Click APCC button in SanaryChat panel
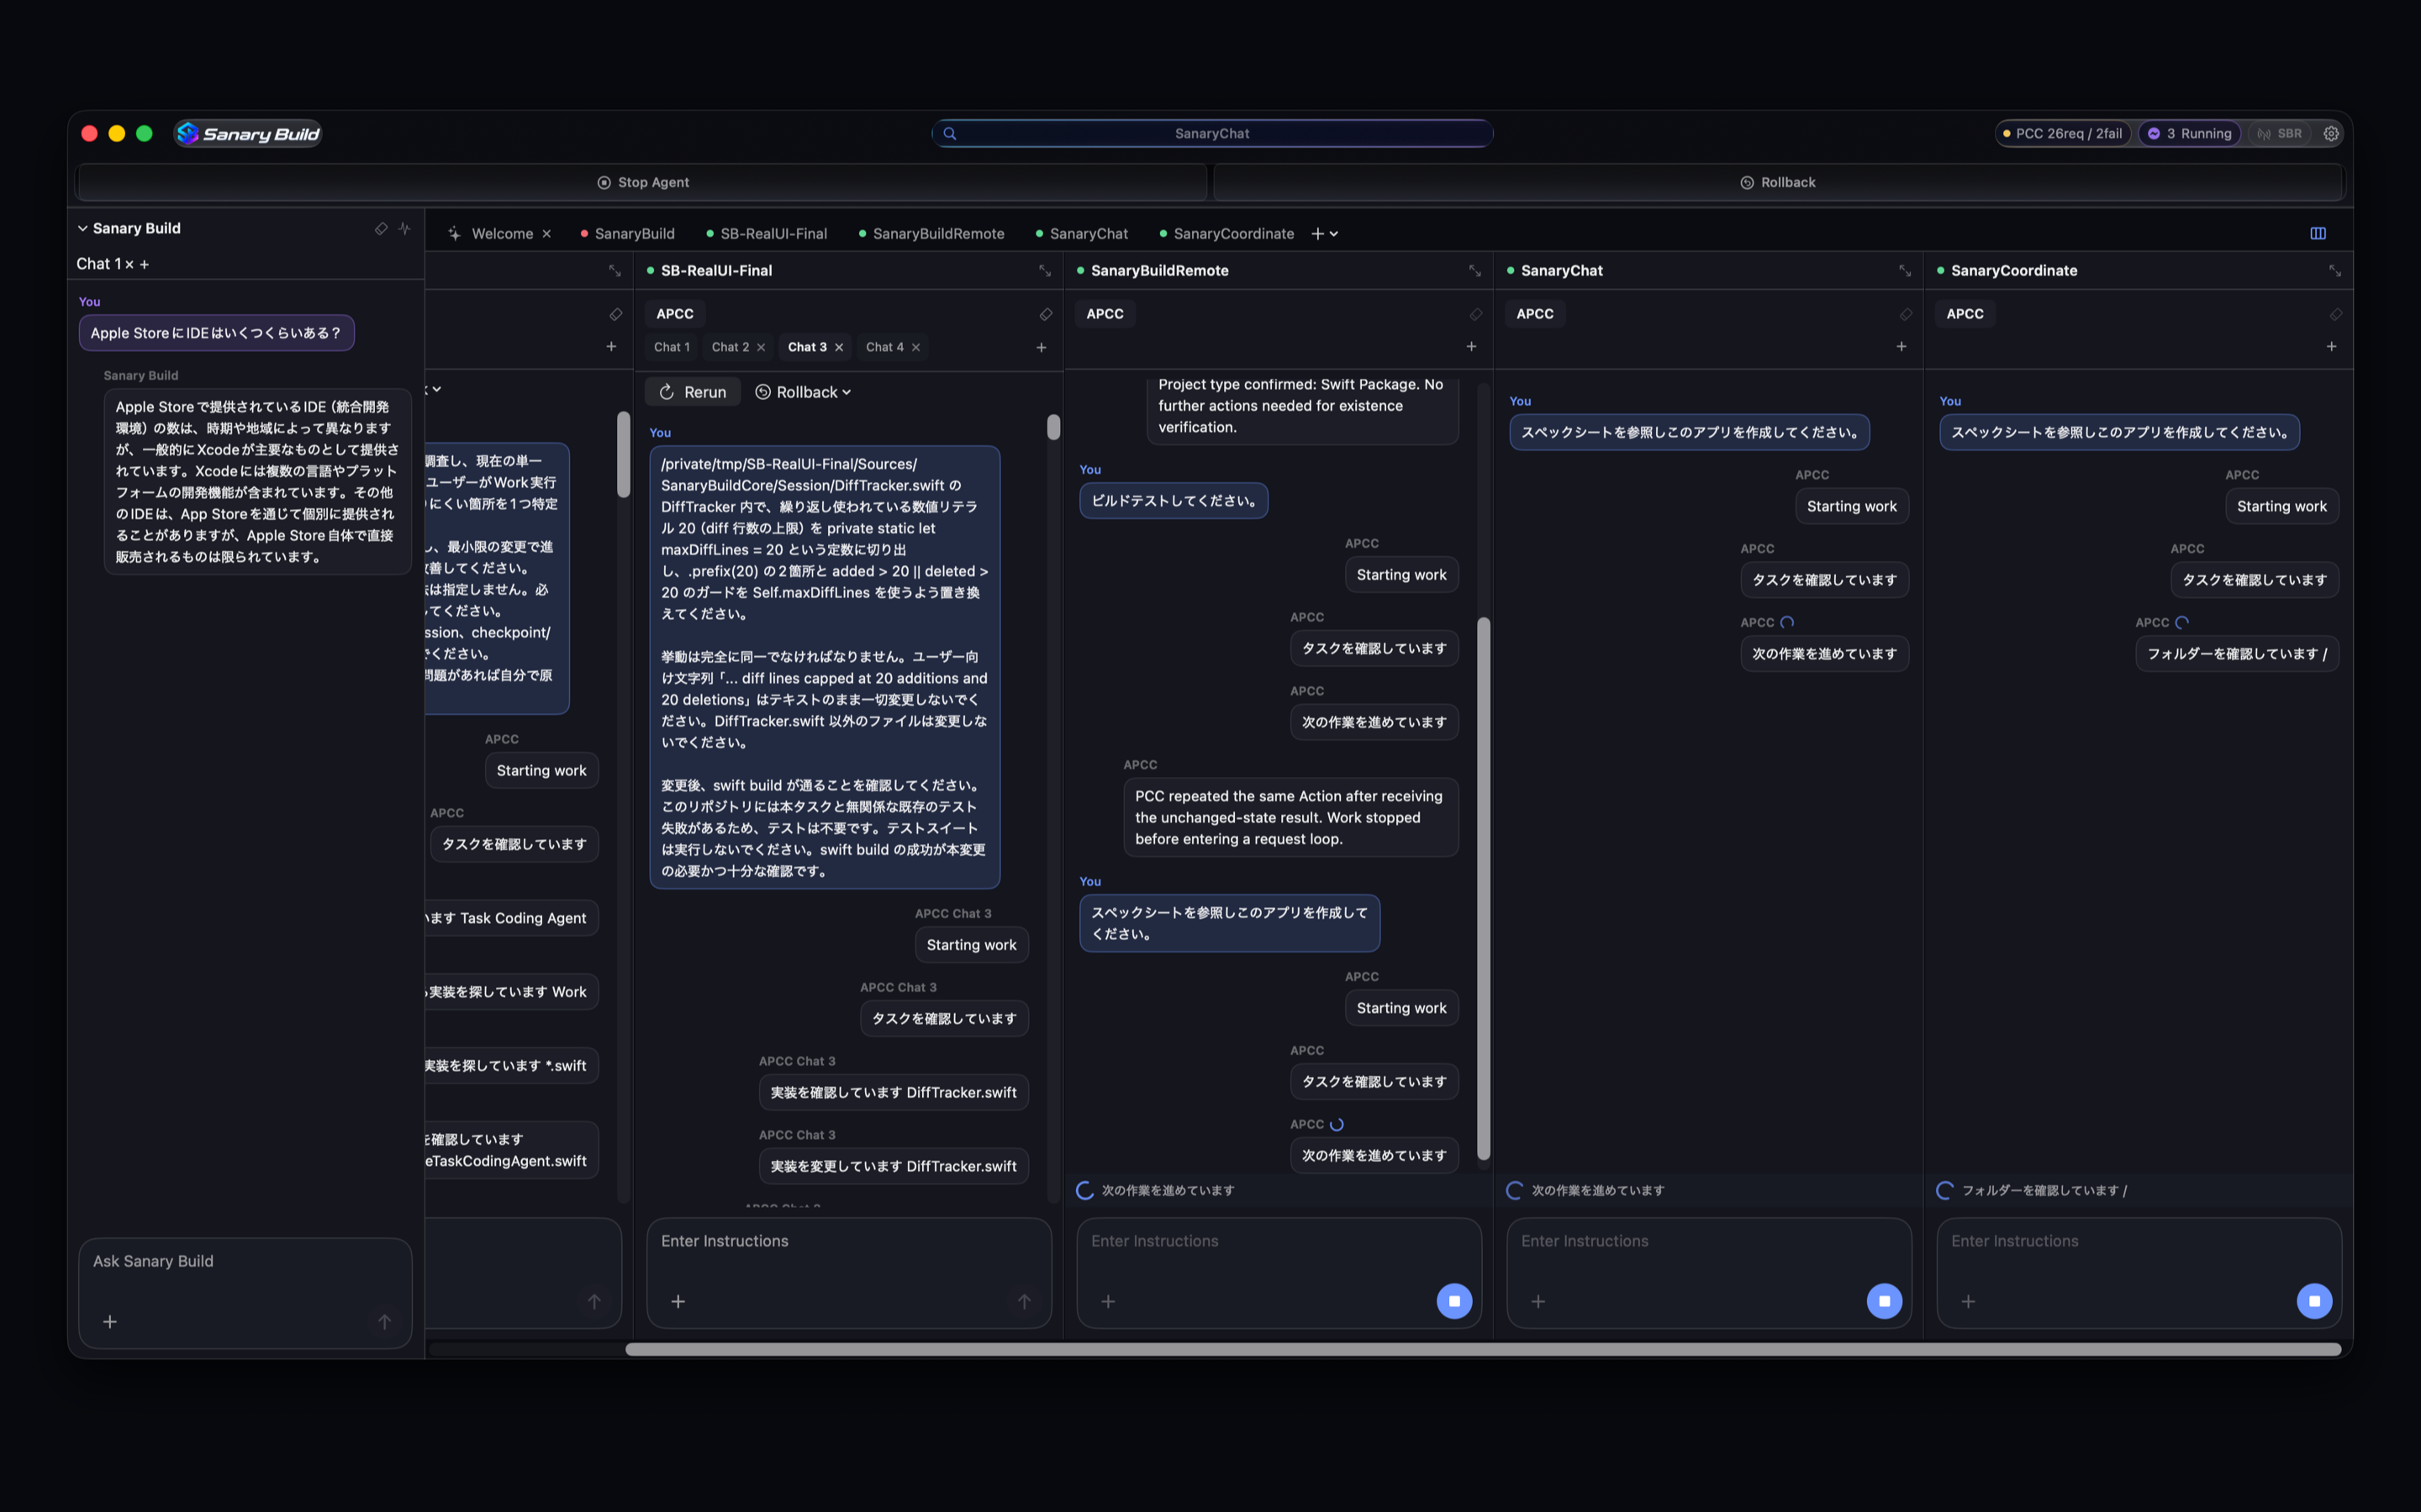 [x=1535, y=314]
